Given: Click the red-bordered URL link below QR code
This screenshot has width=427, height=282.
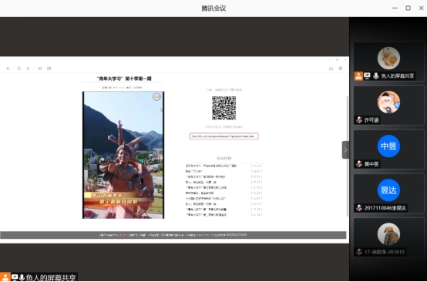Looking at the screenshot, I should pyautogui.click(x=224, y=136).
